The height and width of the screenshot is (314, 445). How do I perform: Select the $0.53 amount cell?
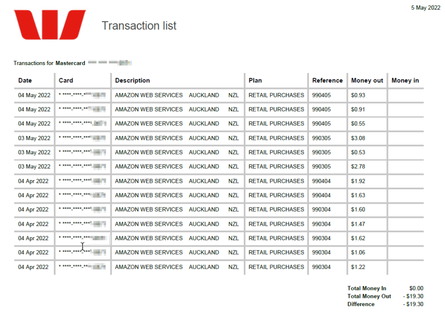pyautogui.click(x=358, y=152)
